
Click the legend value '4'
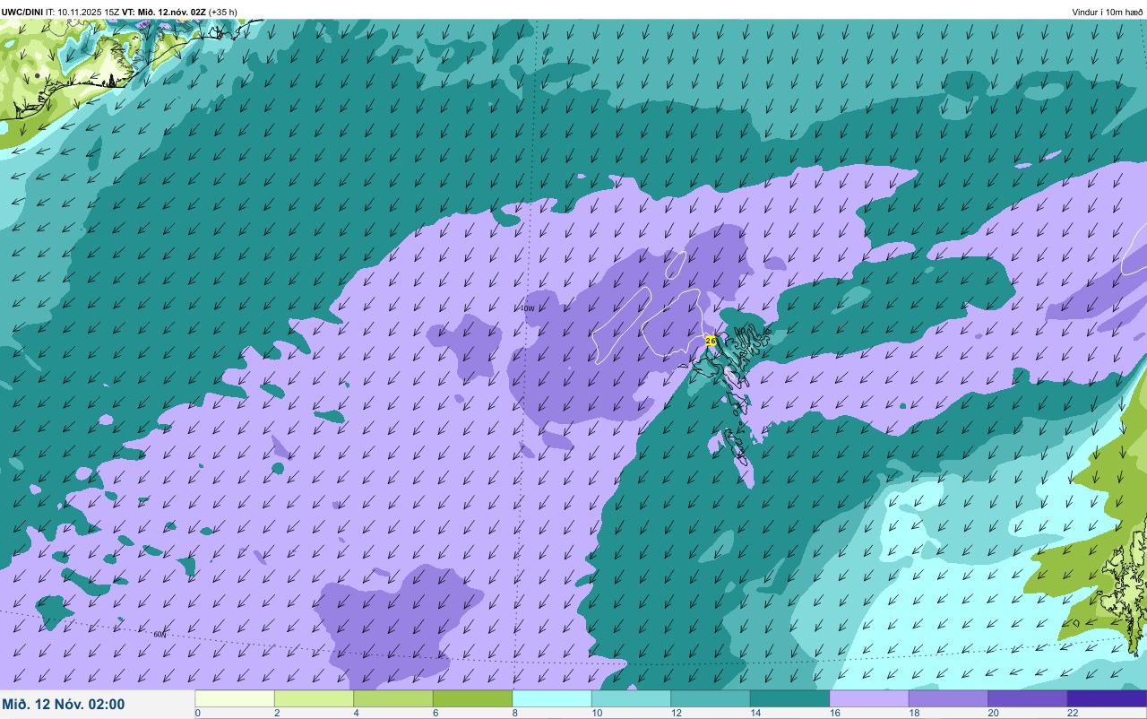[356, 713]
